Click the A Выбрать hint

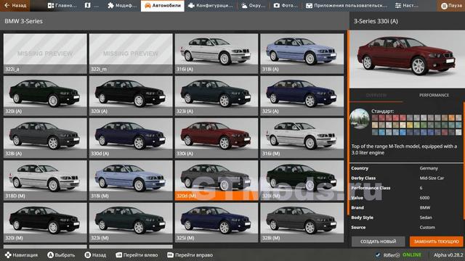61,254
